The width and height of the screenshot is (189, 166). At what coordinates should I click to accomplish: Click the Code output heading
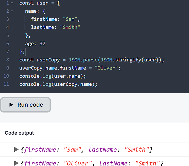point(19,133)
